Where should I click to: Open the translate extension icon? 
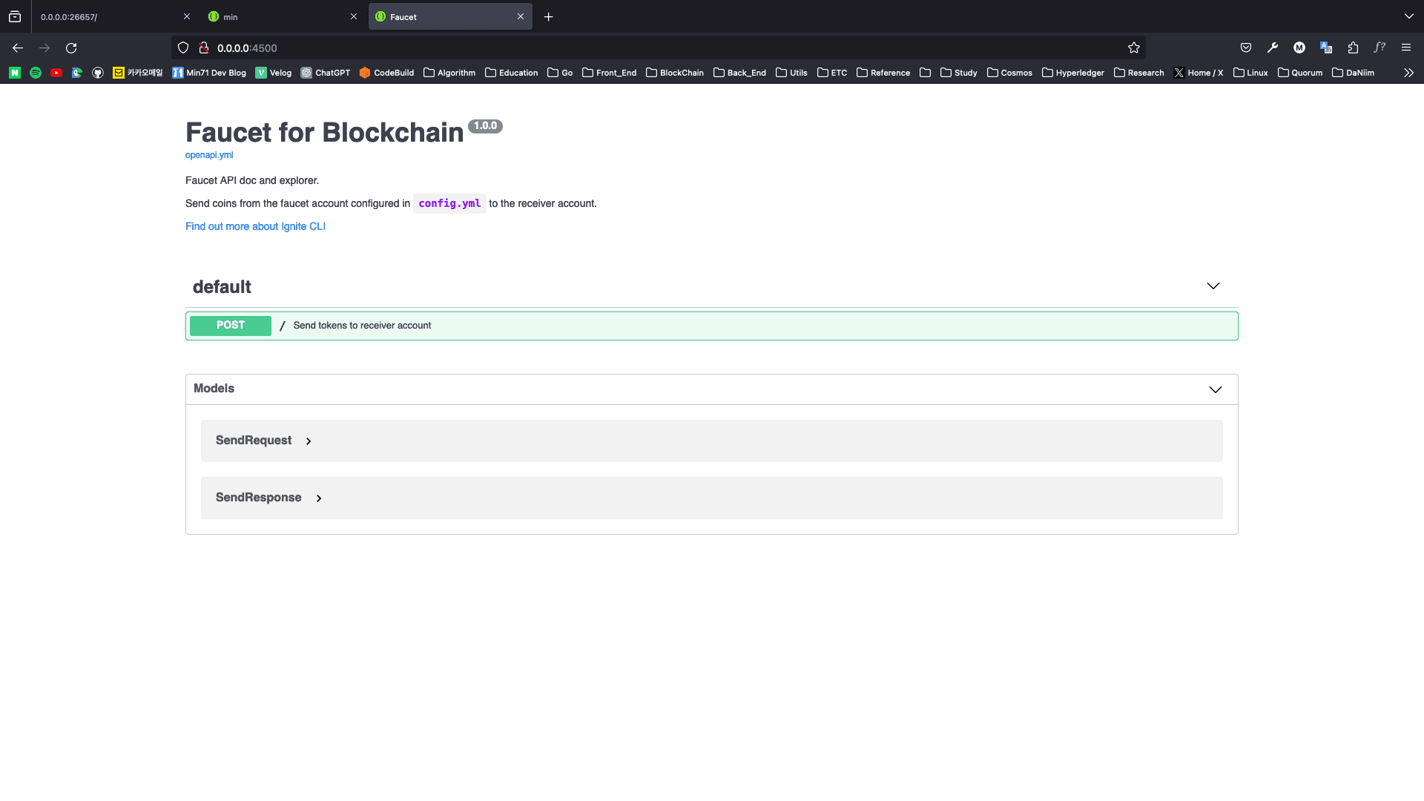tap(1326, 48)
